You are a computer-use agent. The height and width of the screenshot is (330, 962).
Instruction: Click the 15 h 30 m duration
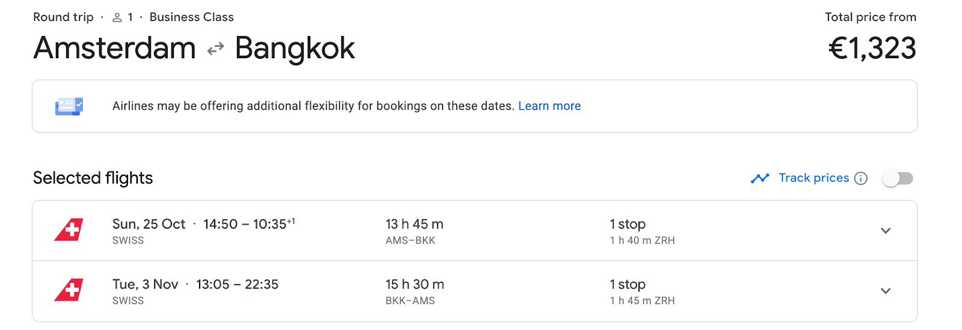(x=415, y=284)
